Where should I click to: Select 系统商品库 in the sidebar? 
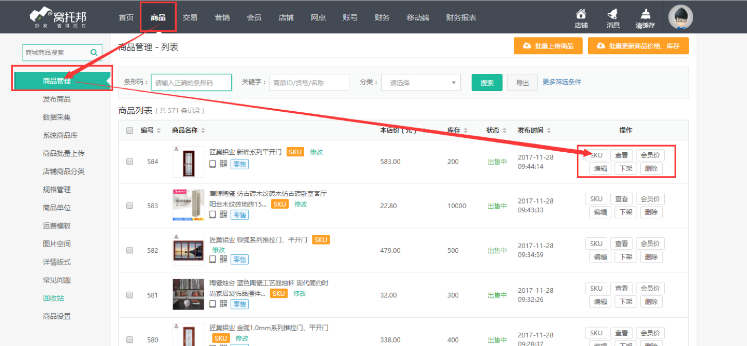pyautogui.click(x=60, y=135)
